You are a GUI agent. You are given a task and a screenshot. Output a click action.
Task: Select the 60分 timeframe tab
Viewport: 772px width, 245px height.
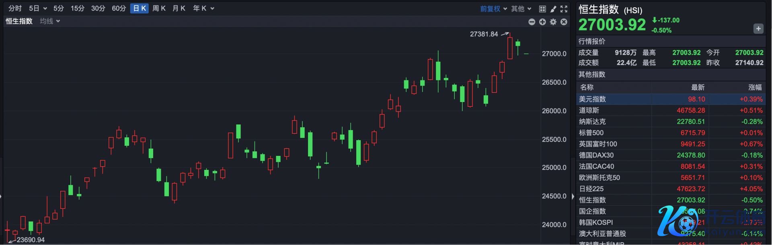pyautogui.click(x=119, y=8)
